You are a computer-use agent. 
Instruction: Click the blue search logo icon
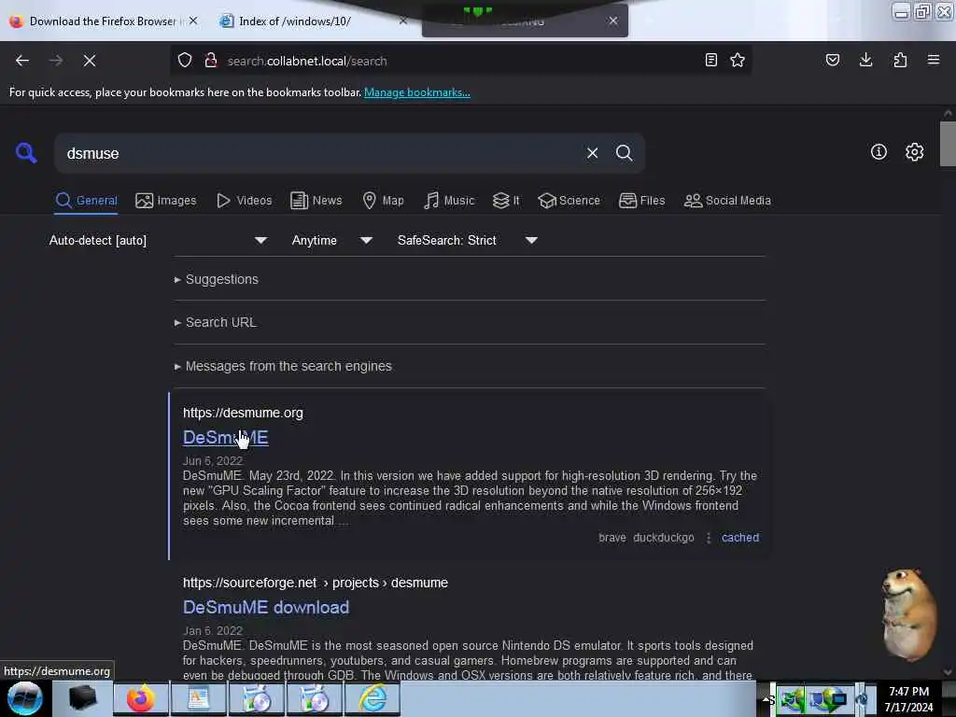[26, 152]
